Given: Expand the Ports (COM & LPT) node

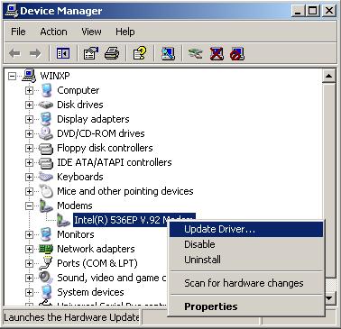Looking at the screenshot, I should pyautogui.click(x=29, y=263).
